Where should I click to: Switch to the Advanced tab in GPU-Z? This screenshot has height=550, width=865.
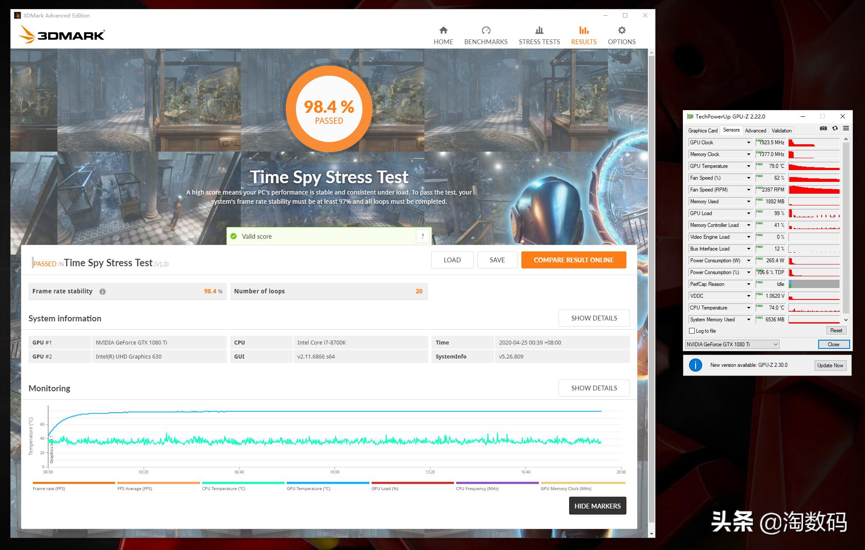click(x=755, y=131)
